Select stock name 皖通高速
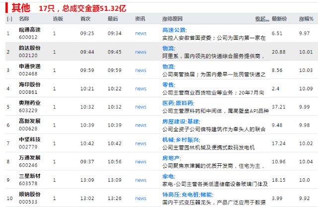 click(x=30, y=30)
